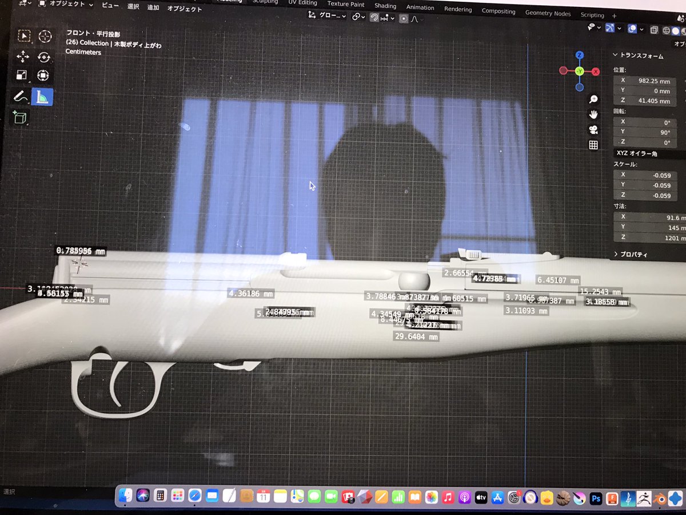Viewport: 686px width, 515px height.
Task: Open ZBrush from the dock
Action: [x=644, y=499]
